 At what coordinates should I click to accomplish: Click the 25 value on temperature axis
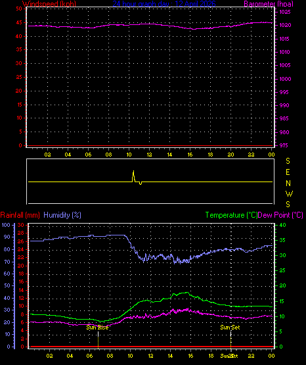[x=282, y=270]
